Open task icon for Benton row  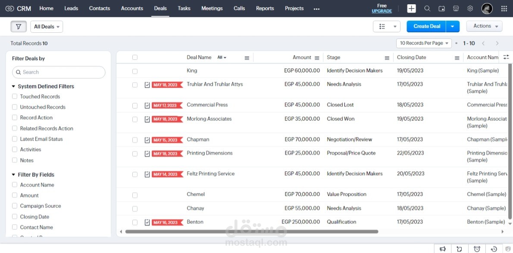pos(147,222)
